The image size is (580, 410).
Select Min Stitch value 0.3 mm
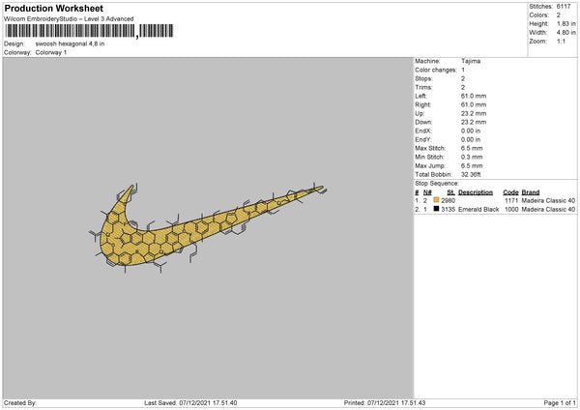click(472, 158)
